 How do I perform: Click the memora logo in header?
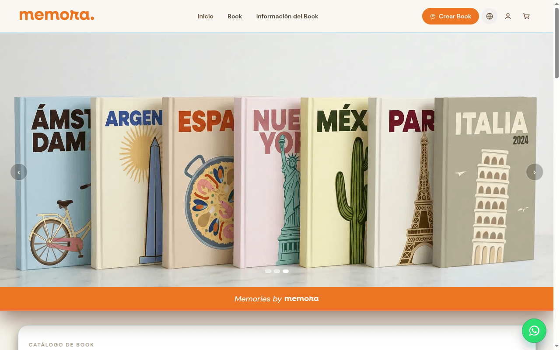[x=57, y=16]
